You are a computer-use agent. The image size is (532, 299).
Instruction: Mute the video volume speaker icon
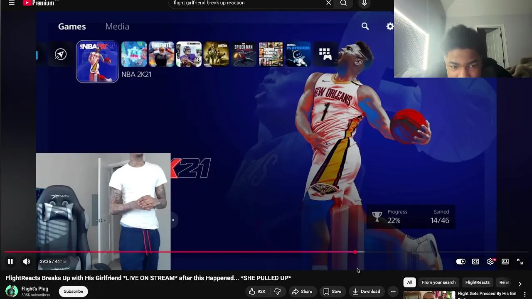tap(27, 261)
